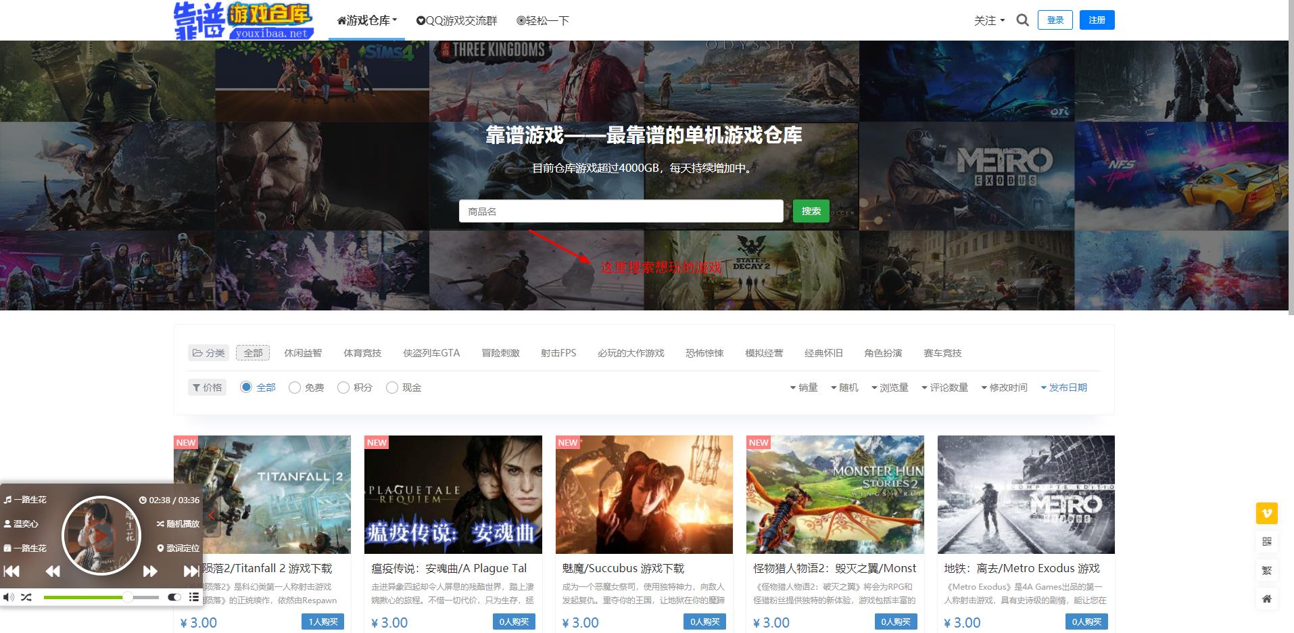Click the yellow VIP badge in side toolbar
Image resolution: width=1294 pixels, height=633 pixels.
pyautogui.click(x=1266, y=513)
